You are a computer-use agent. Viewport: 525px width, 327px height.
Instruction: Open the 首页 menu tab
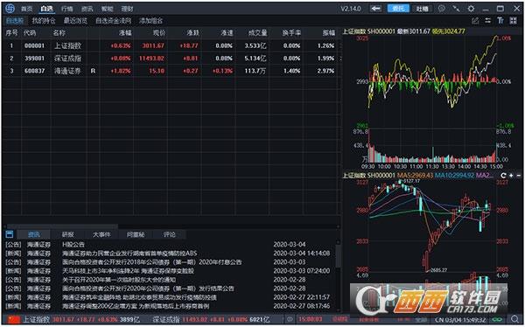click(26, 9)
